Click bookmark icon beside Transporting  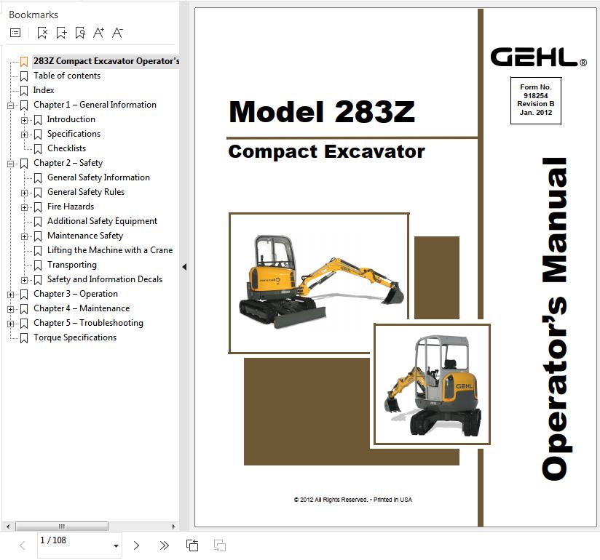click(38, 265)
